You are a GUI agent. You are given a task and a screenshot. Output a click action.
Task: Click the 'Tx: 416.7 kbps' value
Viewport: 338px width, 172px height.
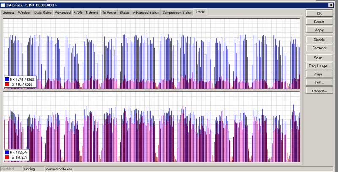[x=21, y=84]
